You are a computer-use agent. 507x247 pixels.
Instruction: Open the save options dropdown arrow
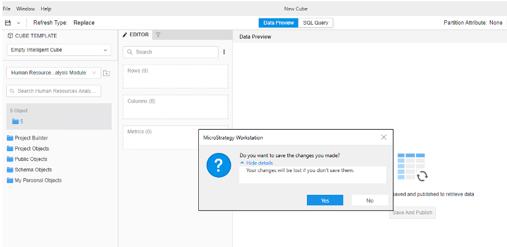click(x=18, y=23)
